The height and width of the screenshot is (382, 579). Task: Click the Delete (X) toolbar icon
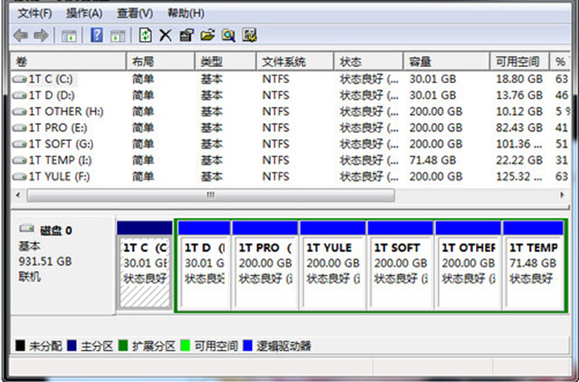click(x=166, y=35)
